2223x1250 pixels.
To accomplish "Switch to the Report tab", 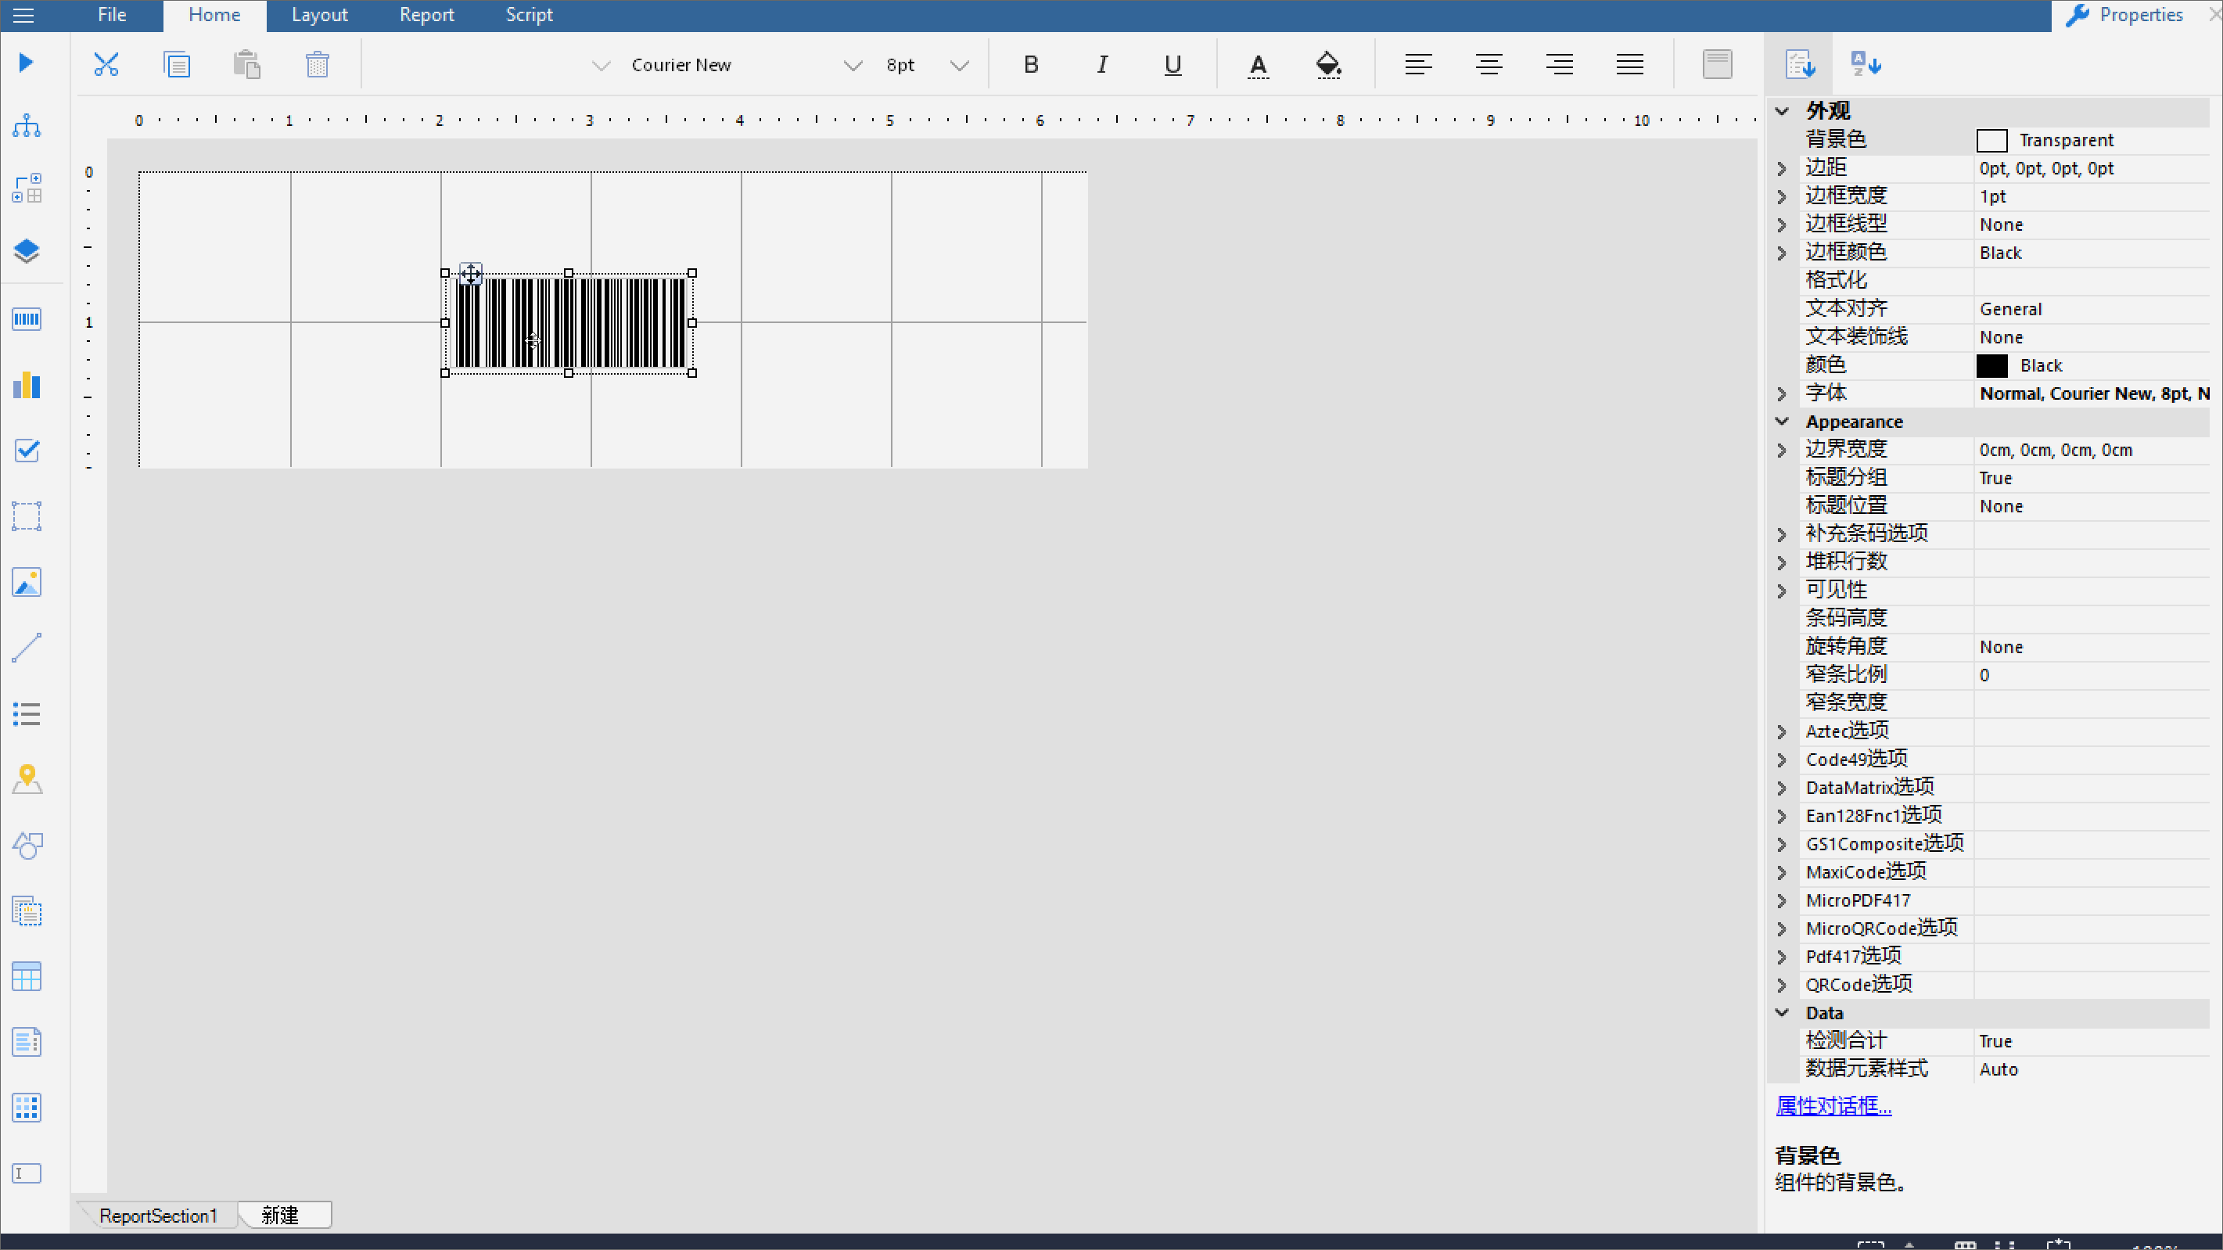I will tap(426, 15).
